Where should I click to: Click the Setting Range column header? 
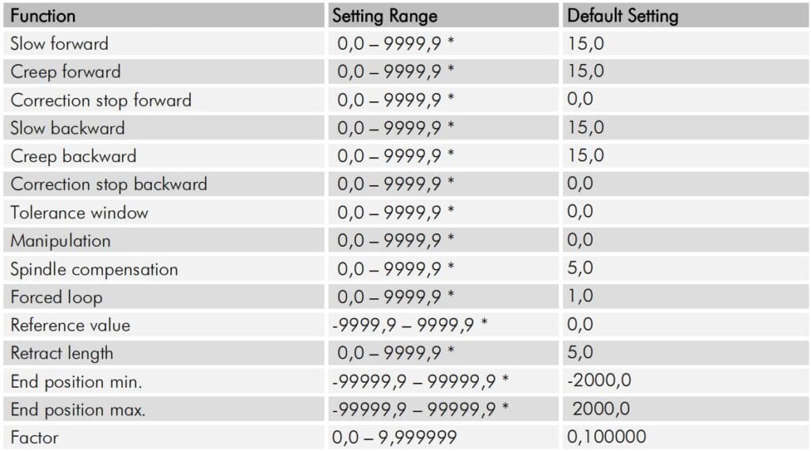tap(384, 16)
